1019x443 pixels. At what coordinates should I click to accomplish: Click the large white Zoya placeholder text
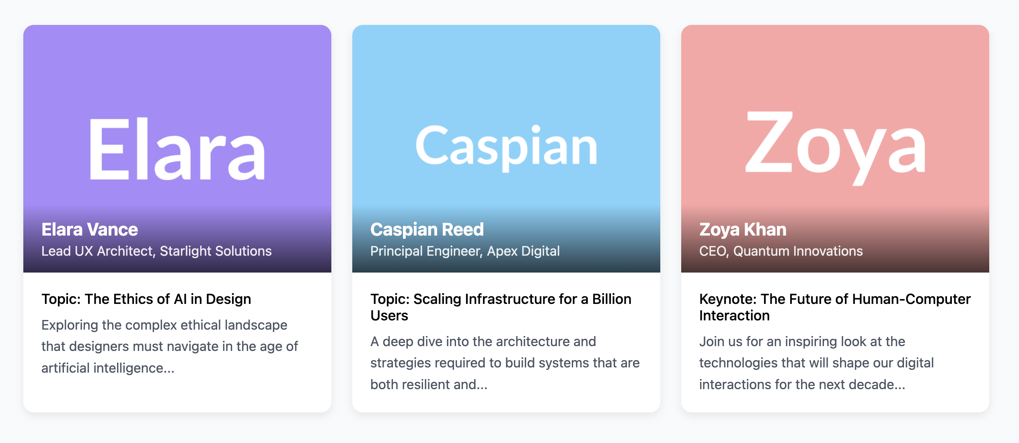pos(836,148)
